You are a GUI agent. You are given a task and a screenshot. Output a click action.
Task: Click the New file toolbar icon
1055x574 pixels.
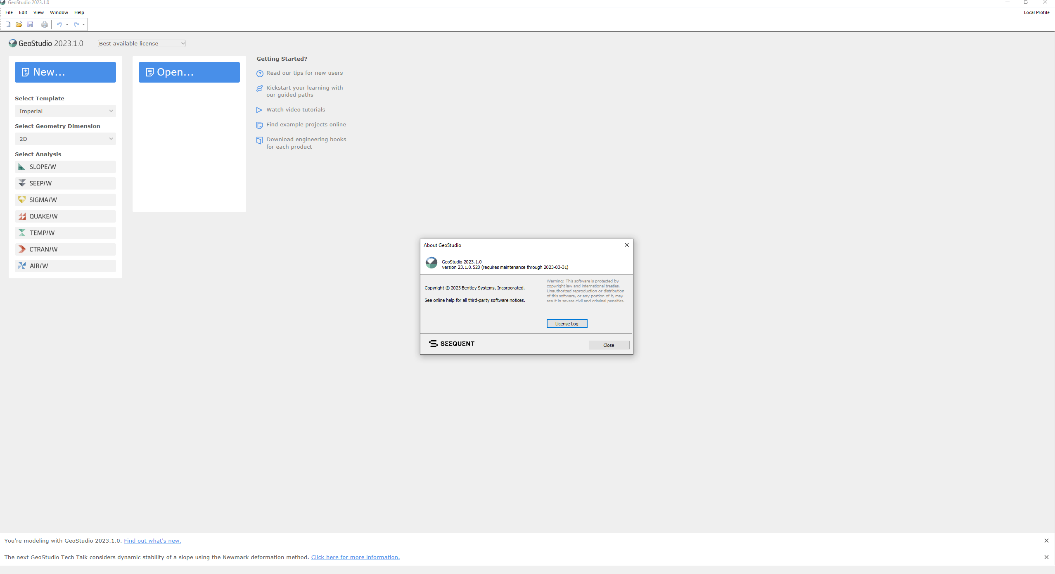(x=8, y=24)
